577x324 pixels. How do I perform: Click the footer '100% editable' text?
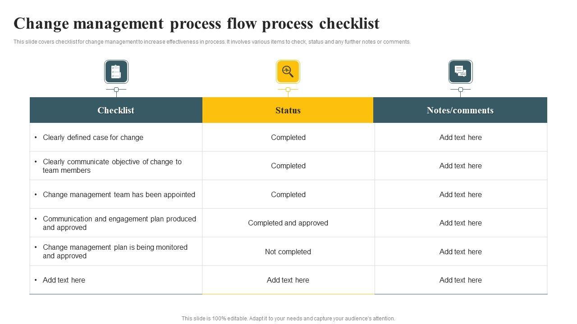[x=288, y=318]
